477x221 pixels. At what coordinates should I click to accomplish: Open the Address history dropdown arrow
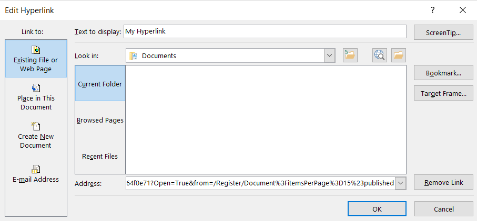pyautogui.click(x=400, y=183)
